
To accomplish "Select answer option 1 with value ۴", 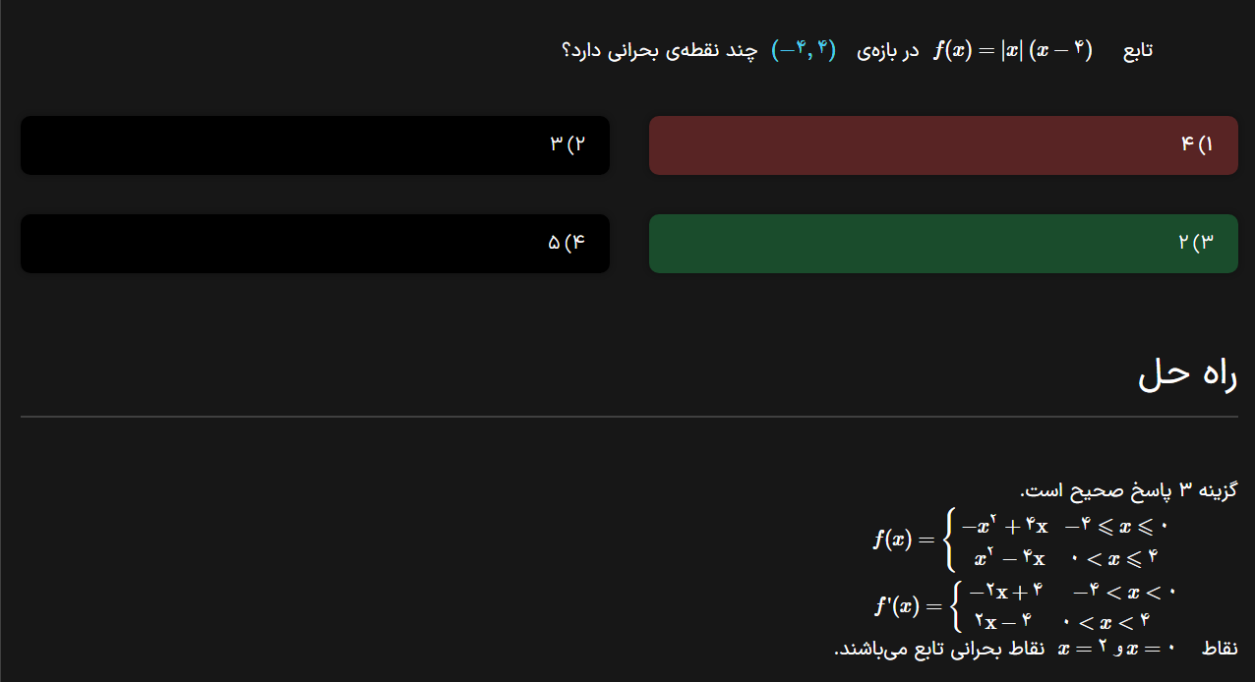I will coord(942,145).
